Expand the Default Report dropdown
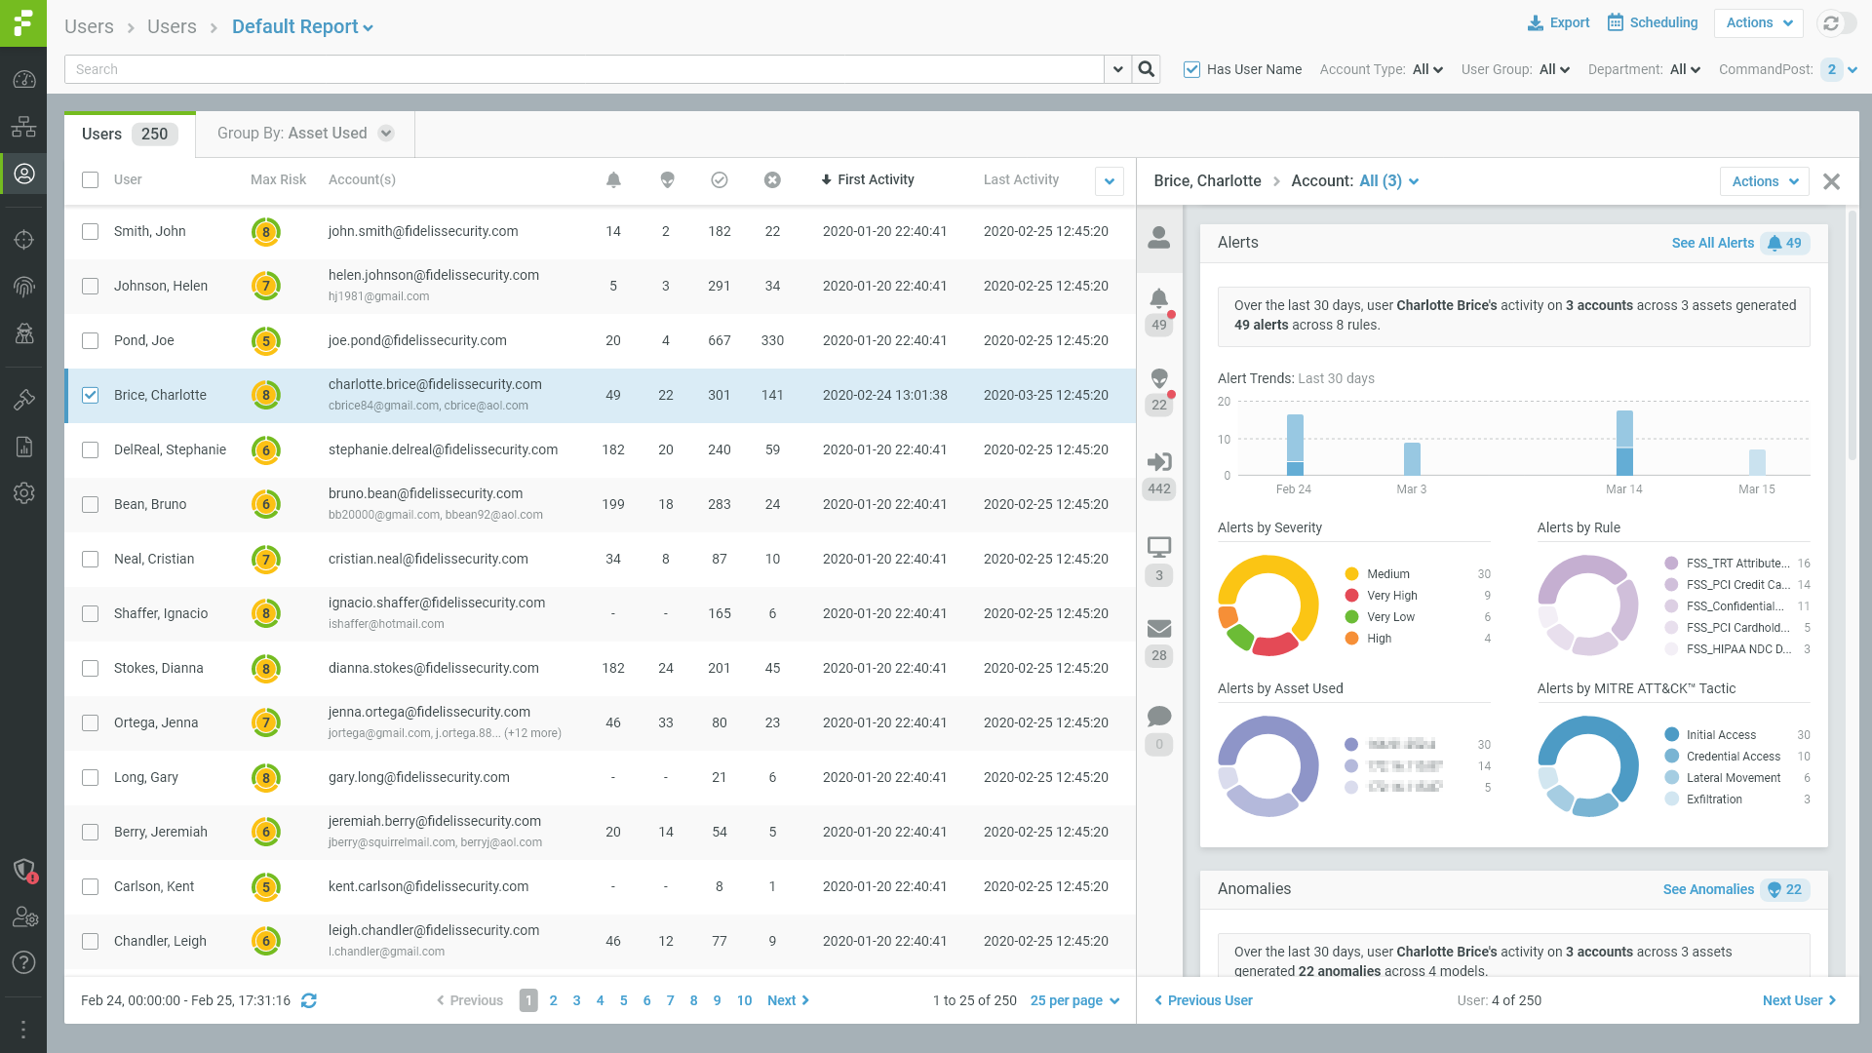The height and width of the screenshot is (1053, 1872). pyautogui.click(x=302, y=27)
